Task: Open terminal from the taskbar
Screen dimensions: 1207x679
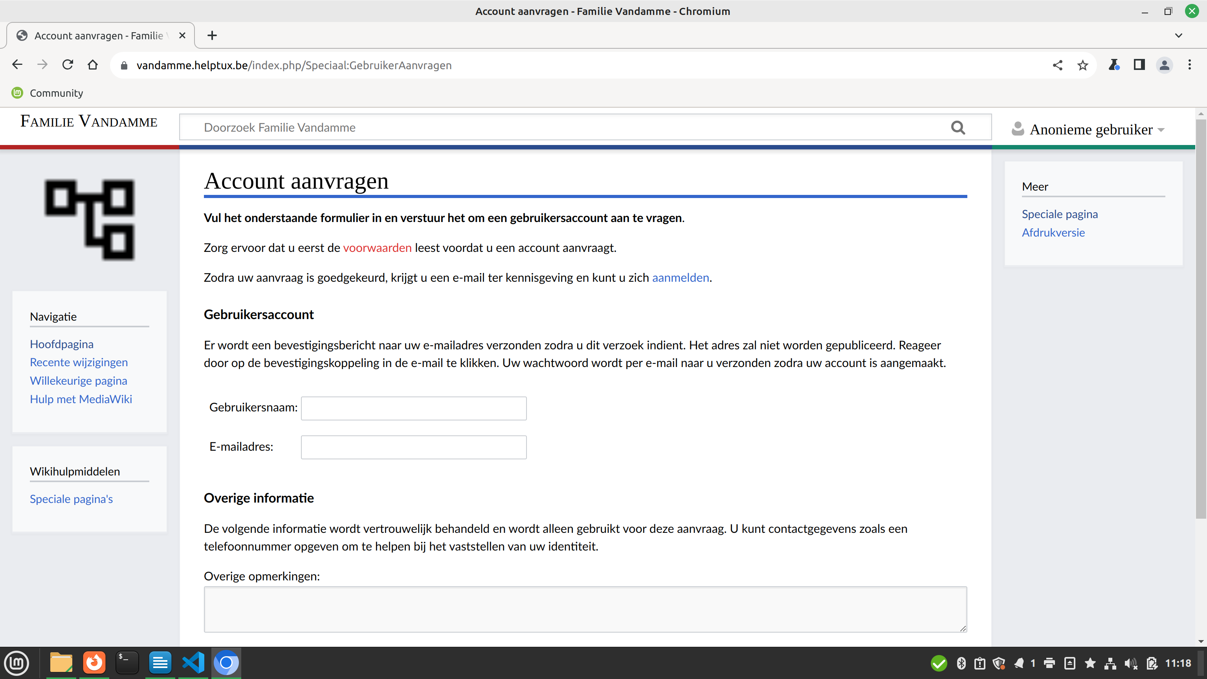Action: (x=127, y=662)
